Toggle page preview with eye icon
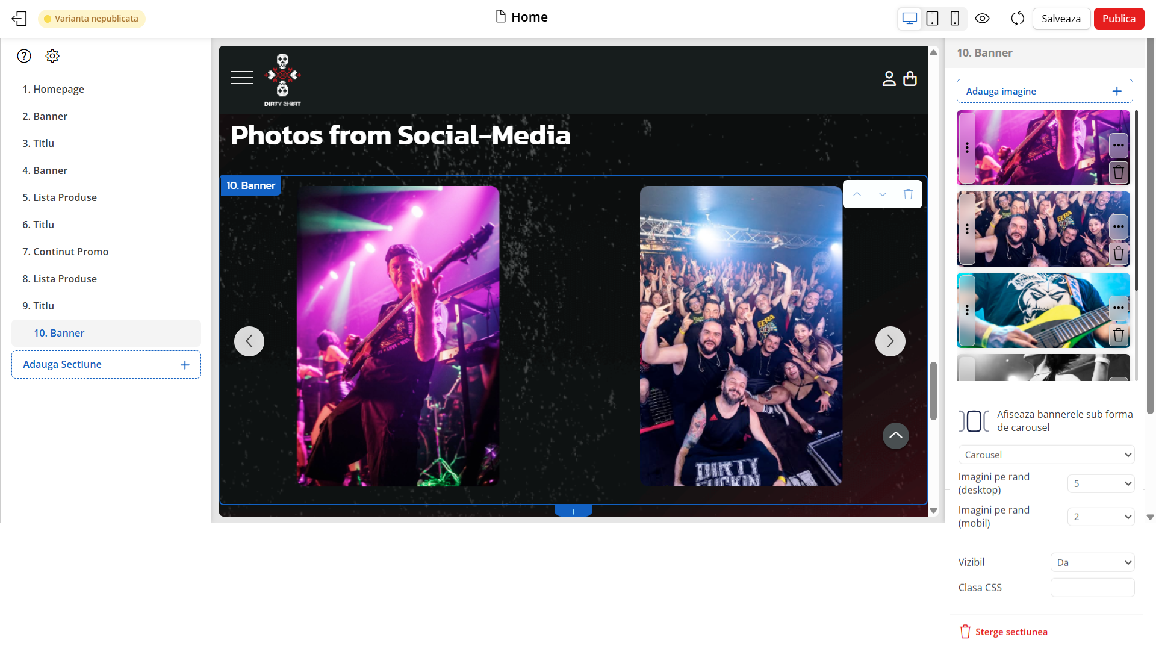The width and height of the screenshot is (1156, 649). pos(982,19)
